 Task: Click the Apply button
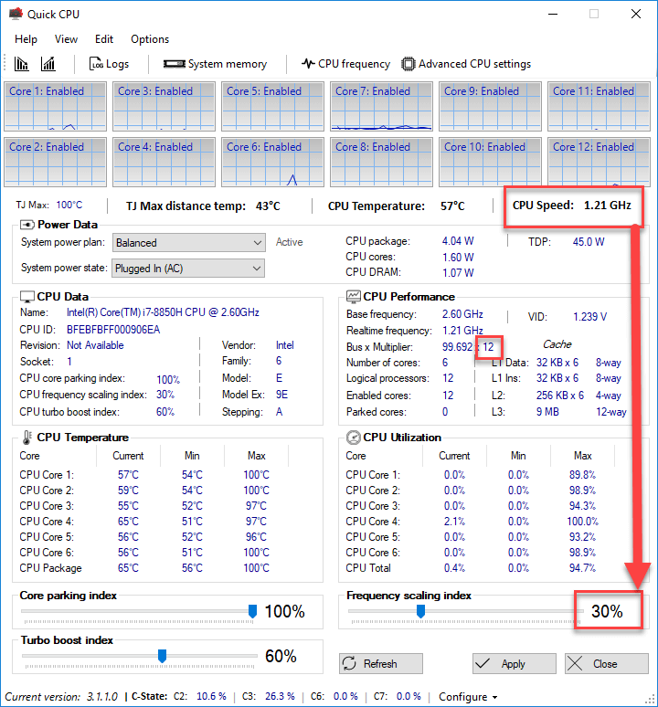[515, 664]
